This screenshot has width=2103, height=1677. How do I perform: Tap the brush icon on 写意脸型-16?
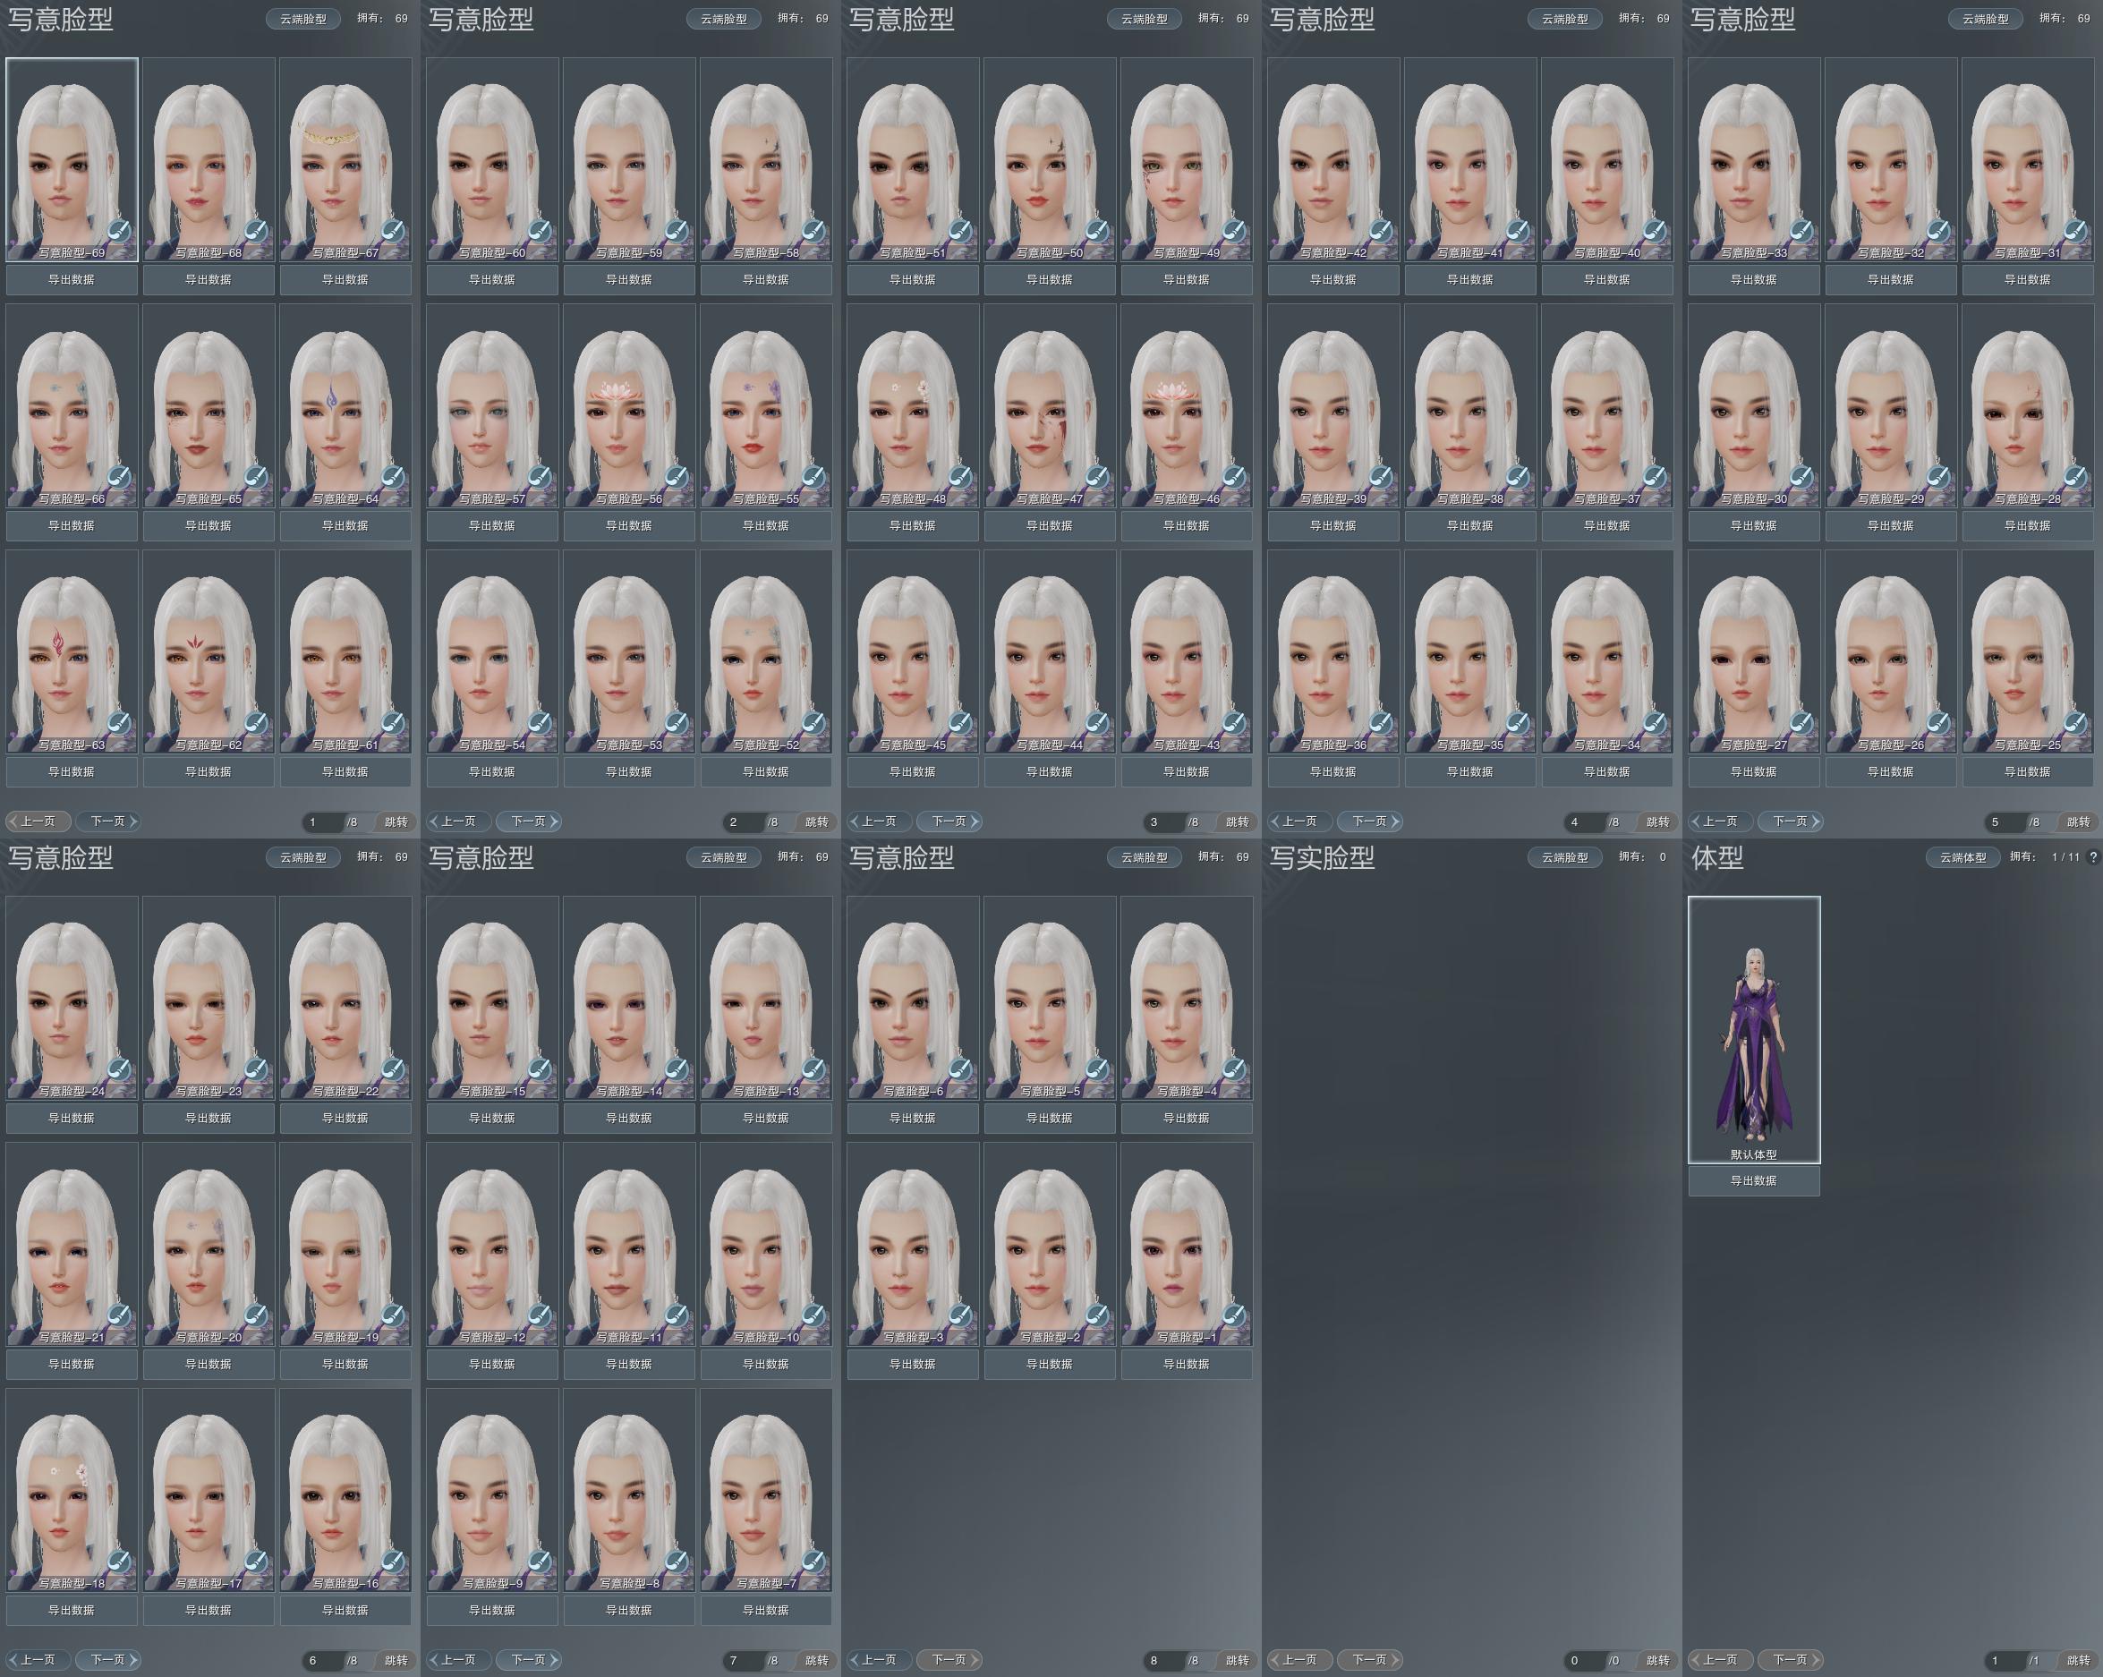pos(392,1562)
